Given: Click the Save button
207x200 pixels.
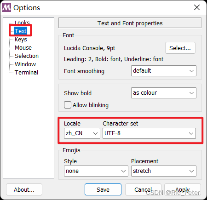Looking at the screenshot, I should point(103,189).
